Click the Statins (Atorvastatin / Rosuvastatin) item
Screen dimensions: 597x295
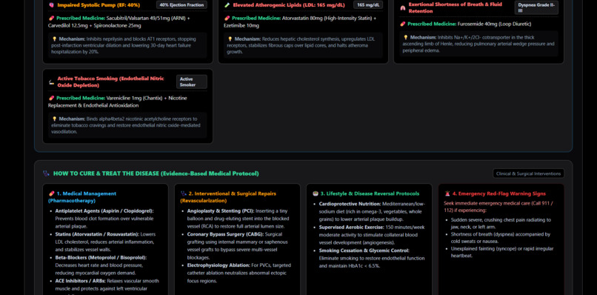click(x=105, y=242)
